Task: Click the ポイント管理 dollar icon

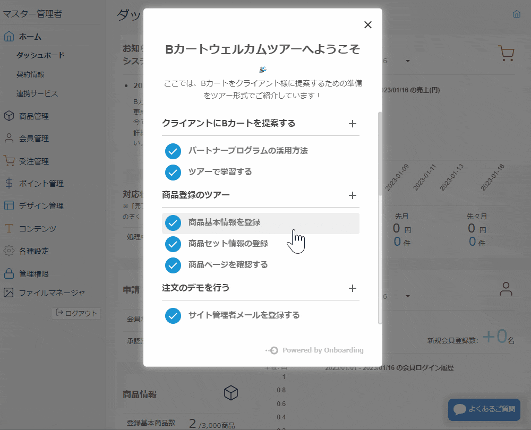Action: 9,183
